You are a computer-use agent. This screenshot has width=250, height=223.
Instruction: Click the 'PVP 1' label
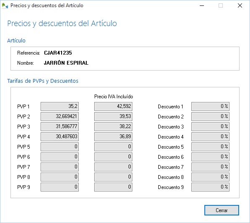point(23,107)
